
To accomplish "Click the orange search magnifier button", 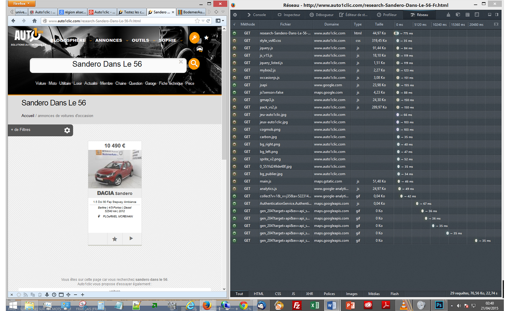I will click(x=194, y=64).
